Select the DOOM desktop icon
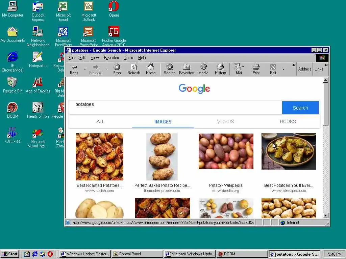This screenshot has width=346, height=259. click(13, 110)
